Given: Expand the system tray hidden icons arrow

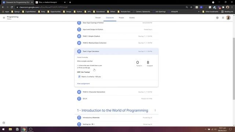Looking at the screenshot, I should [206, 129].
